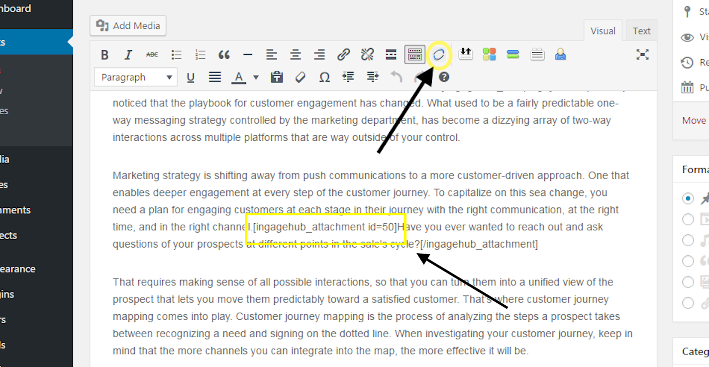Screen dimensions: 709x367
Task: Select the format radio beside the image icon
Action: pyautogui.click(x=688, y=282)
